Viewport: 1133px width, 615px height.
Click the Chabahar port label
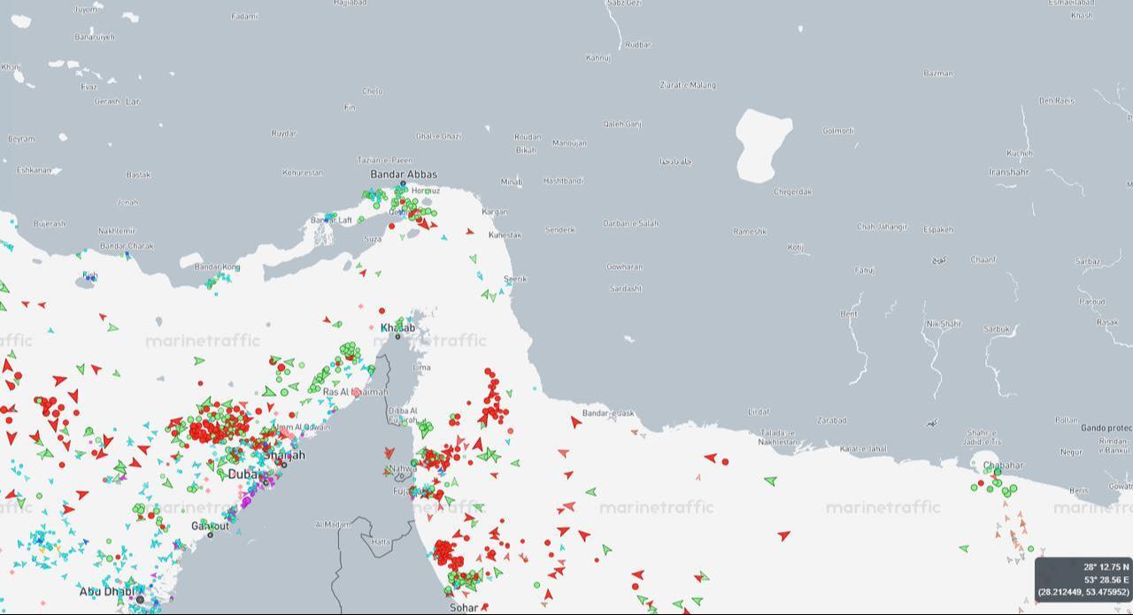[1003, 465]
